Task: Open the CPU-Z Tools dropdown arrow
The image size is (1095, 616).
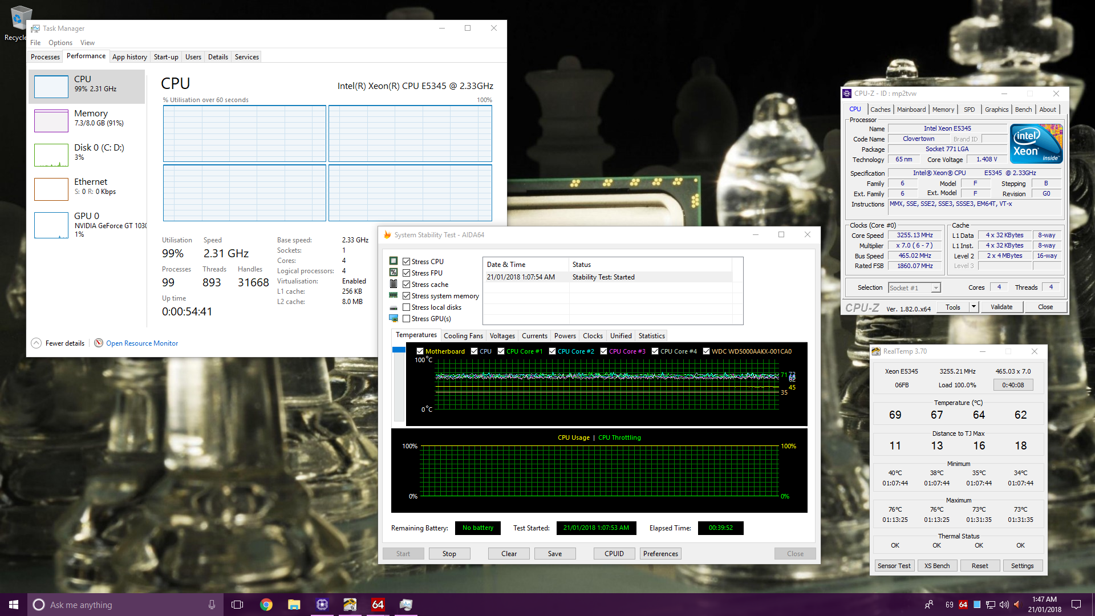Action: point(974,307)
